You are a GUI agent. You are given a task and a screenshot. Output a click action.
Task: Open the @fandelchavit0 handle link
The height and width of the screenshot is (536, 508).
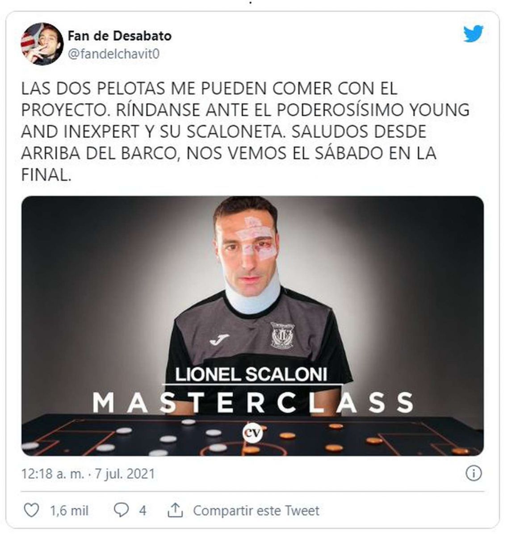coord(113,54)
